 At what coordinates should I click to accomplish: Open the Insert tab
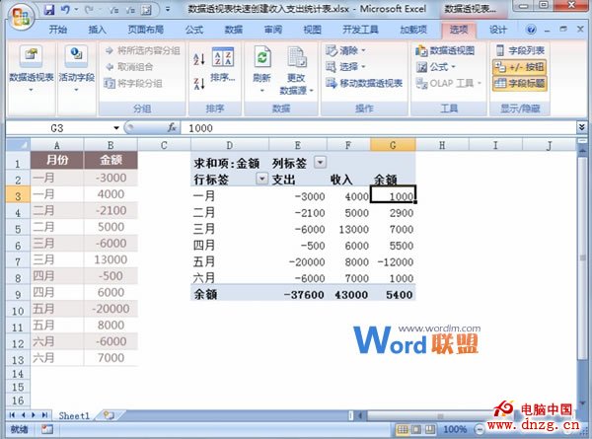point(97,30)
